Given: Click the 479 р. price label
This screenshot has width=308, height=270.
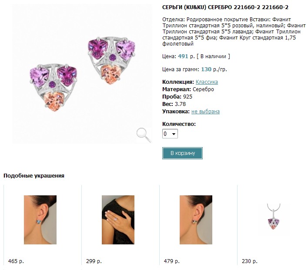Looking at the screenshot, I should [172, 261].
